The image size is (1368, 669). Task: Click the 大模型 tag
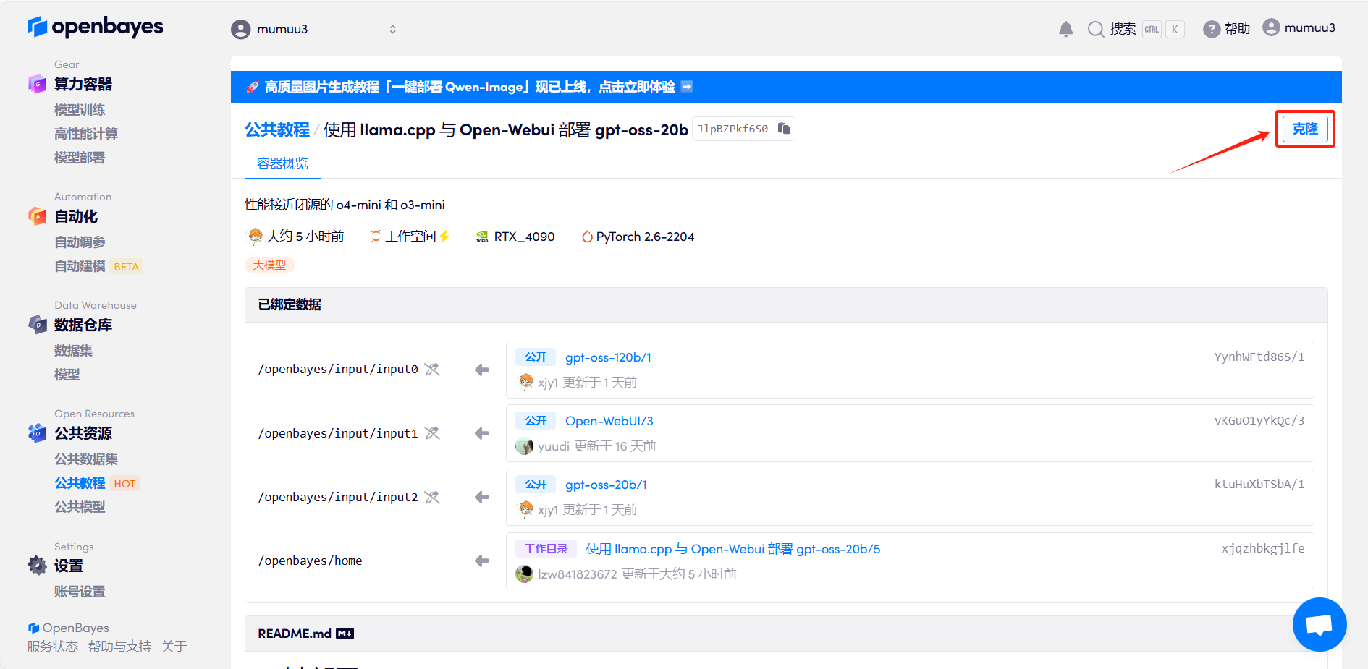pos(269,265)
